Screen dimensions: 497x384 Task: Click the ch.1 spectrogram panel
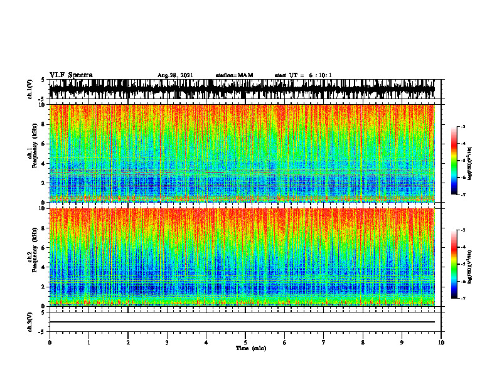pos(242,153)
